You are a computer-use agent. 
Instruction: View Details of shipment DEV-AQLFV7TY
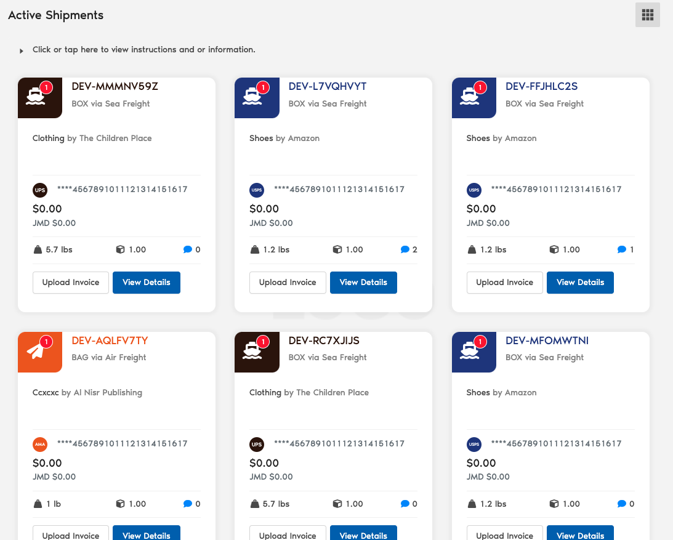click(x=147, y=534)
